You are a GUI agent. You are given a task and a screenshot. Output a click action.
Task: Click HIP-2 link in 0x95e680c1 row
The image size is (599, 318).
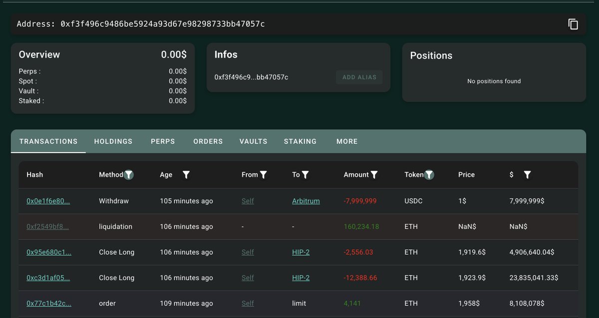pos(300,252)
